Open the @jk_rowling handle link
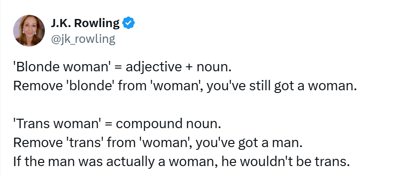Image resolution: width=407 pixels, height=176 pixels. 83,40
